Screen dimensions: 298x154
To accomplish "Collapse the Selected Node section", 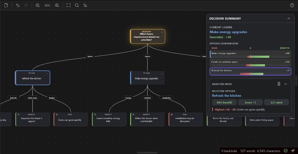I will pyautogui.click(x=285, y=84).
